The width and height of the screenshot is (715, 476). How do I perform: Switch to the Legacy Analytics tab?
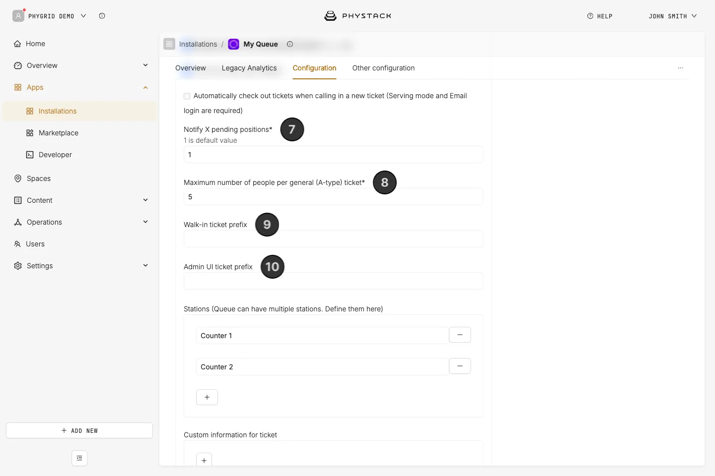249,68
